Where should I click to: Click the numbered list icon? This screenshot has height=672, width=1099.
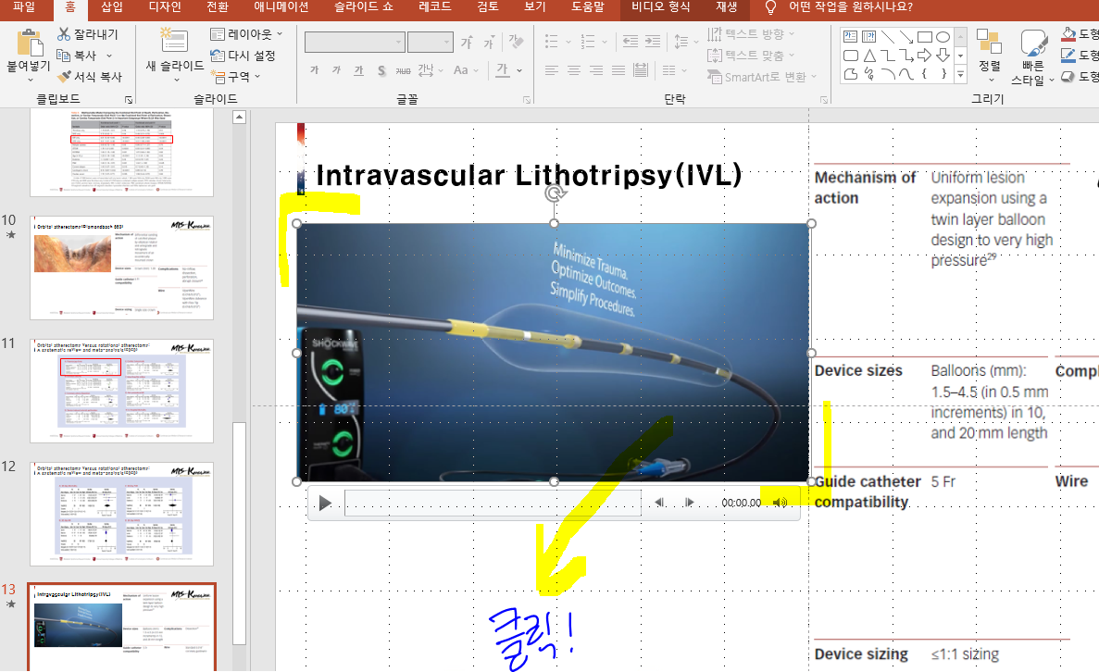588,42
